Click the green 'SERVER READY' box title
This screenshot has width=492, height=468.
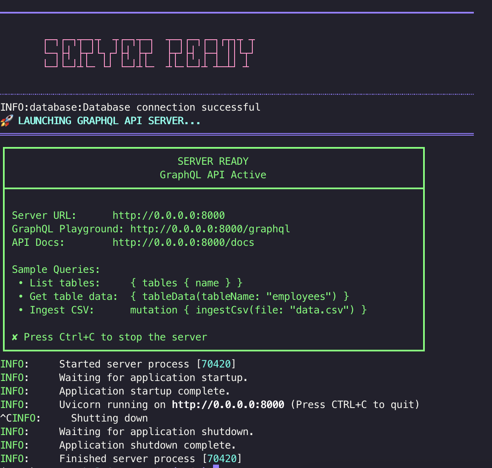[x=213, y=161]
